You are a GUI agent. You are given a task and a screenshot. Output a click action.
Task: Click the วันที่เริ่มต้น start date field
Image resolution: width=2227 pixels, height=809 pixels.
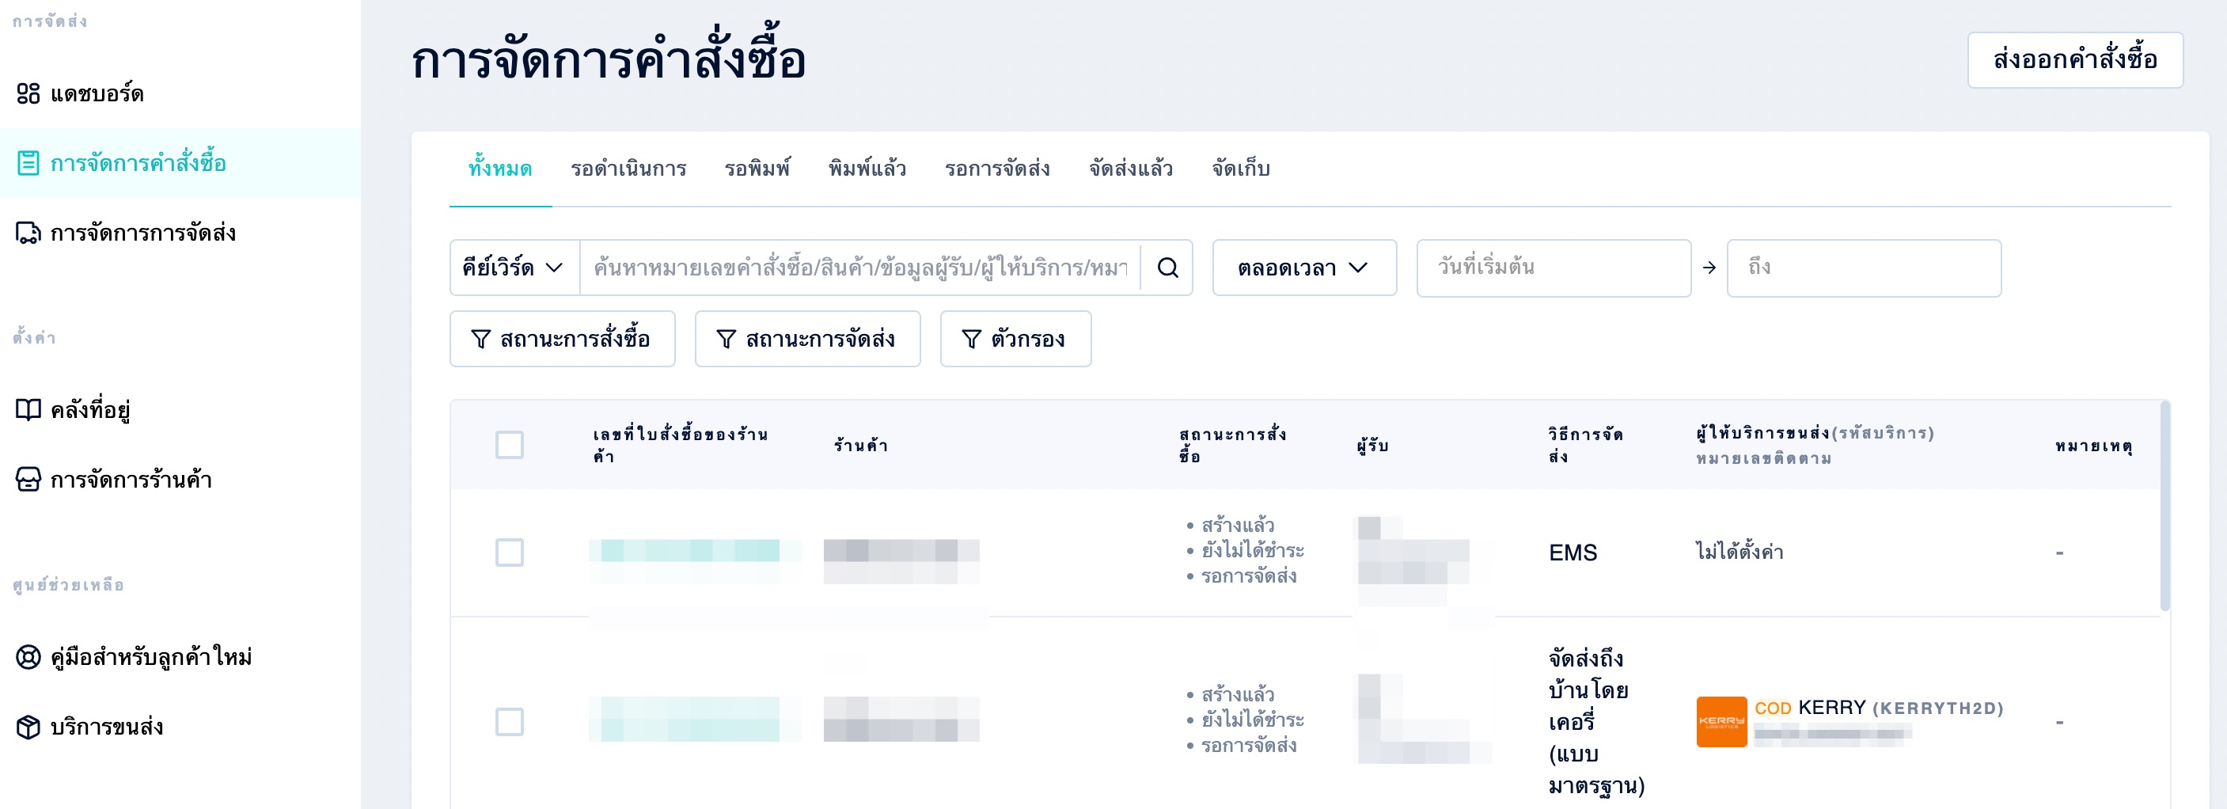tap(1554, 268)
